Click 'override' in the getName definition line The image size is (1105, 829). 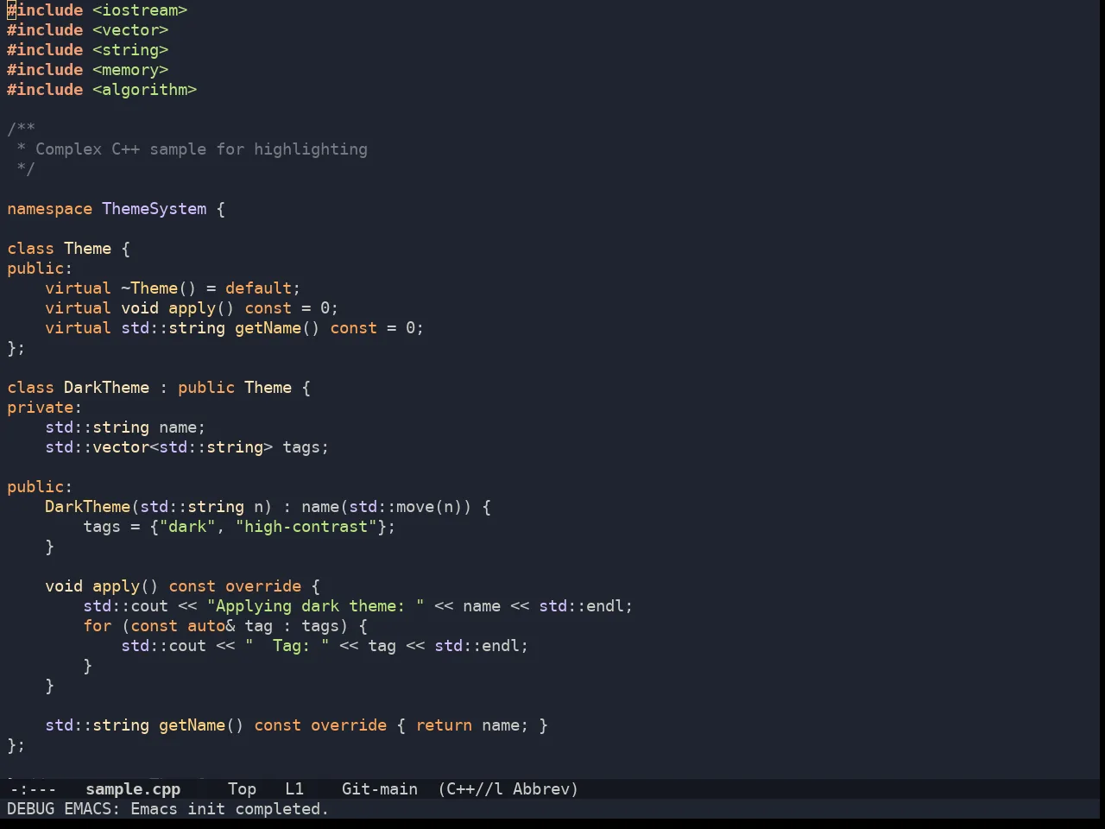tap(350, 725)
